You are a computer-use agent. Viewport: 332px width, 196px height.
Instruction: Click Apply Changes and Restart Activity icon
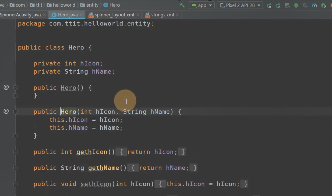[x=278, y=5]
